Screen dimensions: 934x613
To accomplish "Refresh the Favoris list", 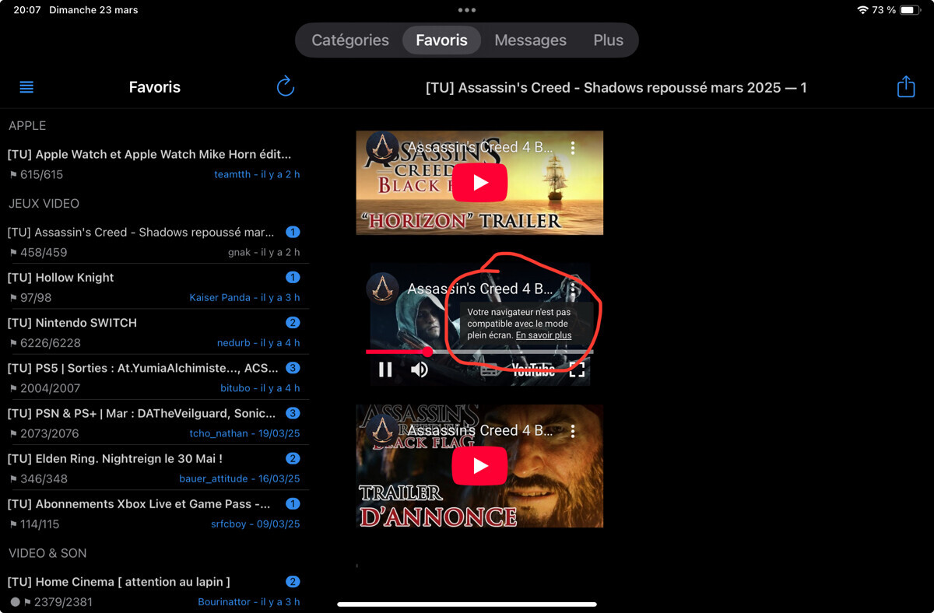I will click(x=286, y=86).
